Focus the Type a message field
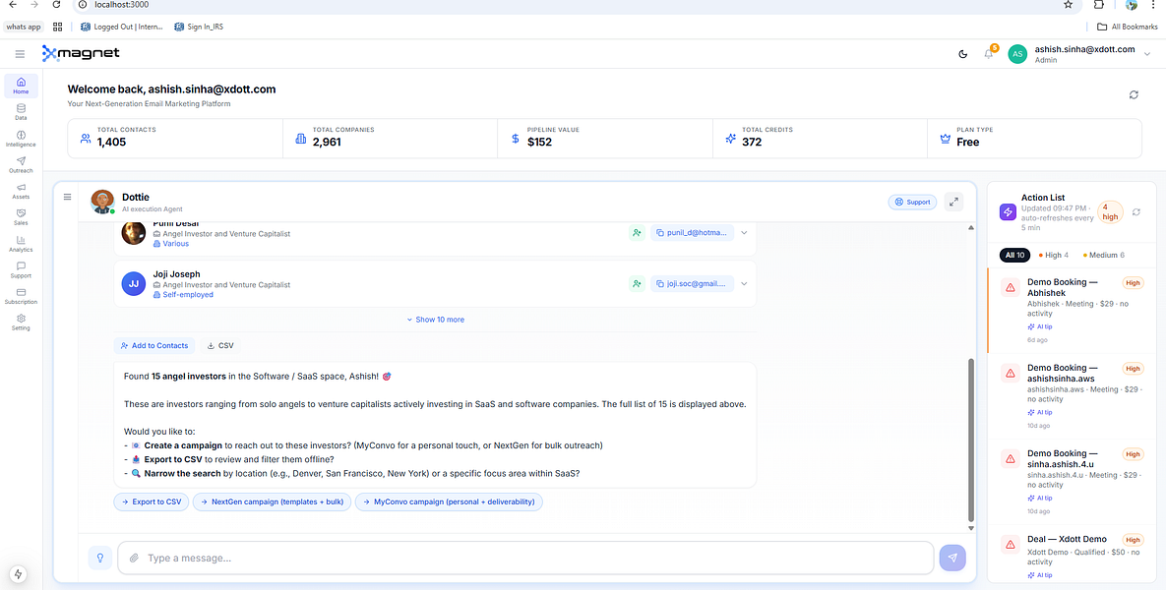This screenshot has height=590, width=1166. [525, 559]
